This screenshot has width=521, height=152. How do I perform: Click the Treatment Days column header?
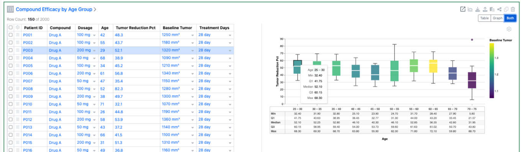pos(215,28)
